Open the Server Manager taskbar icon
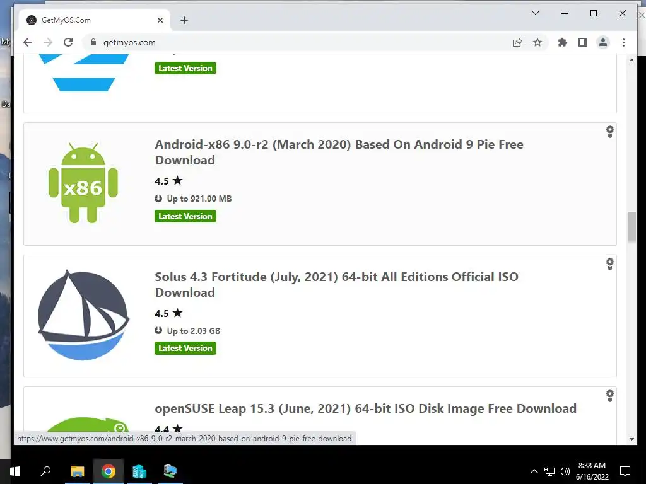646x484 pixels. [139, 471]
